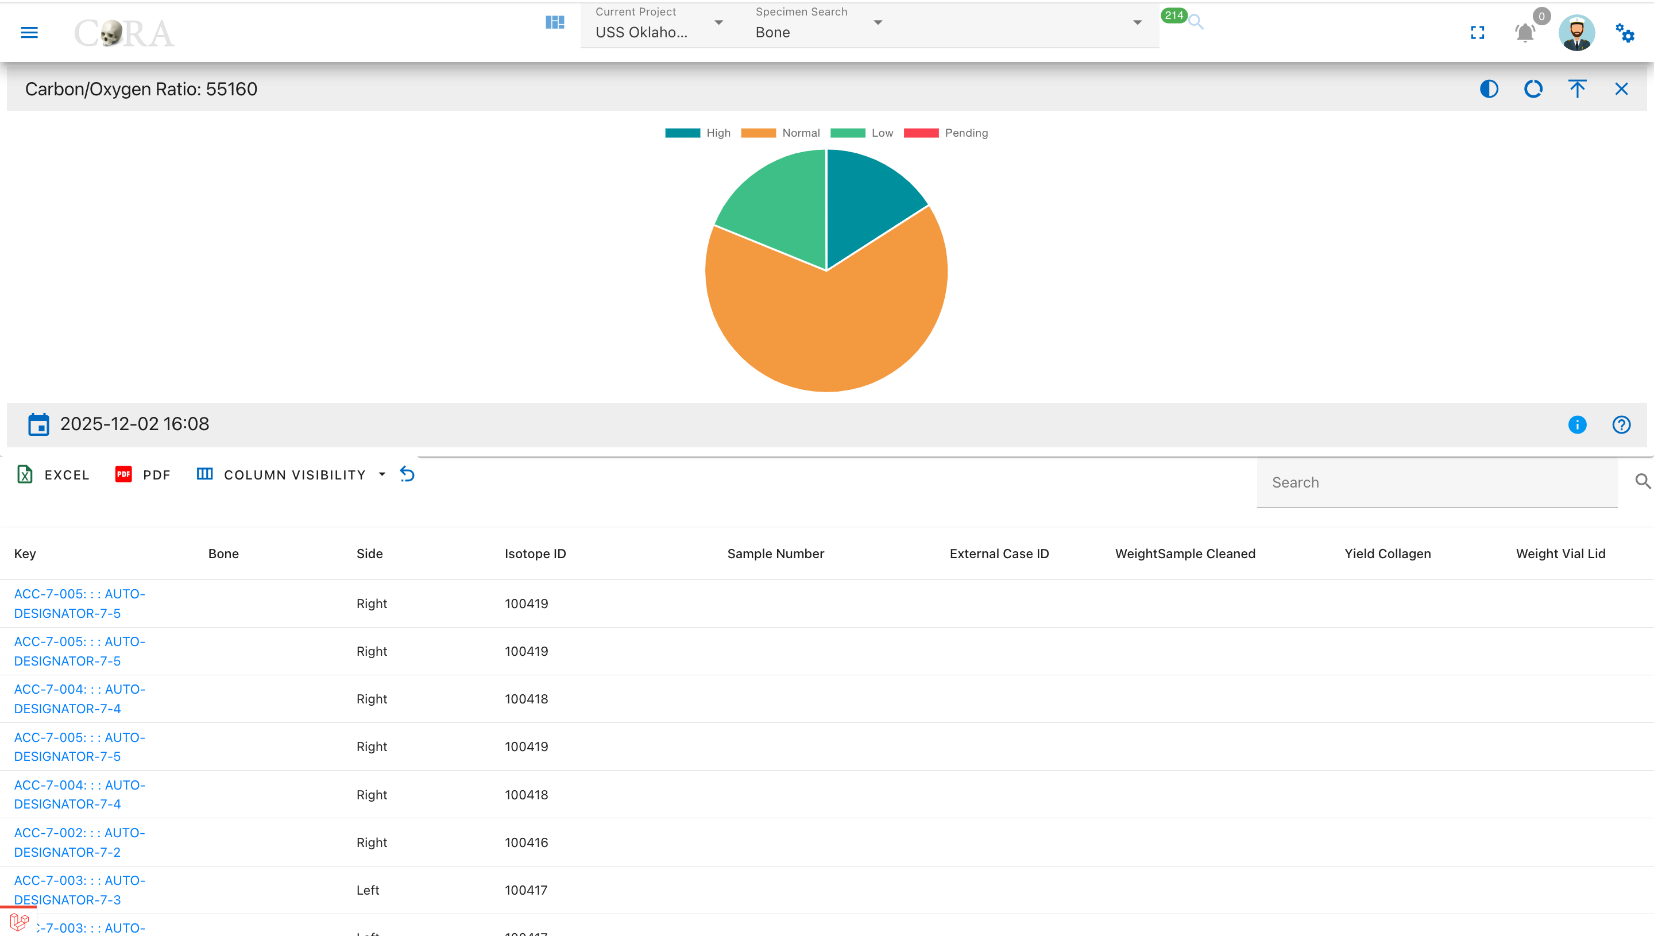
Task: Click the dashboard grid icon
Action: click(555, 22)
